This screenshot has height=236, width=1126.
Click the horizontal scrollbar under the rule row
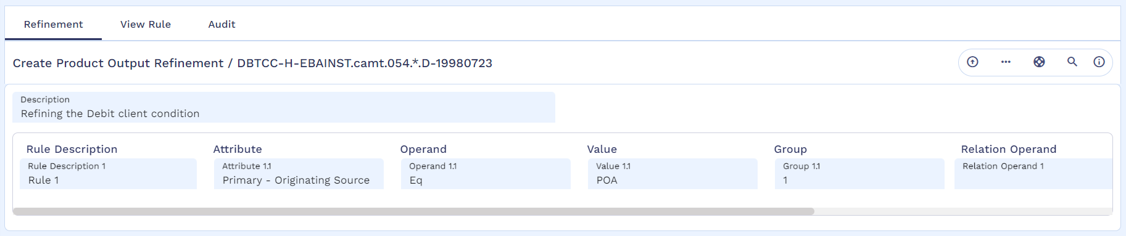413,211
